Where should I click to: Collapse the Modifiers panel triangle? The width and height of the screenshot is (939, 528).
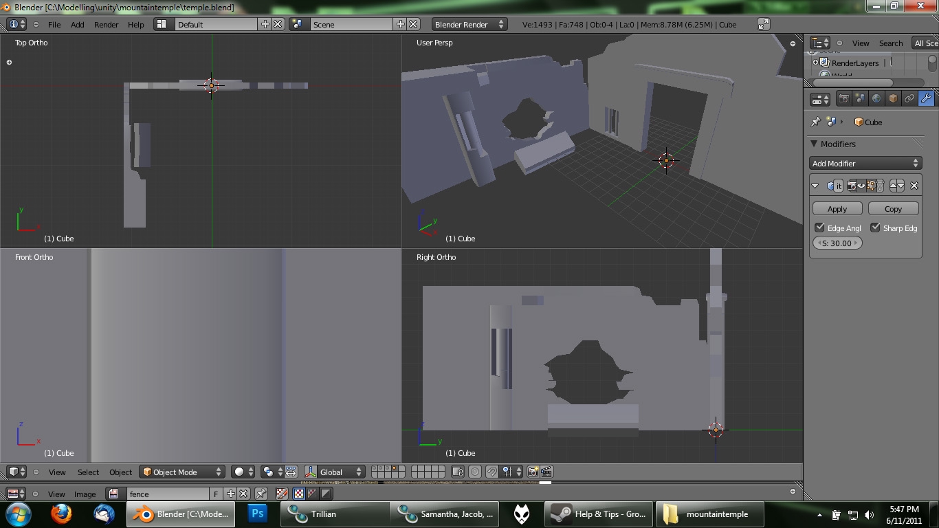click(814, 144)
